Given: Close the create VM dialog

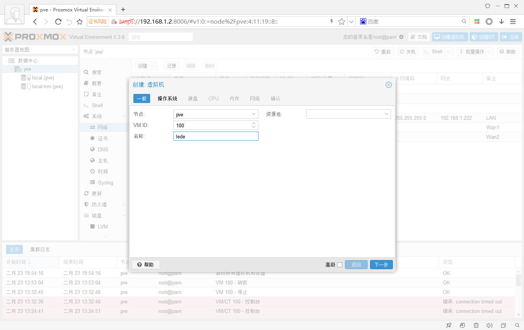Looking at the screenshot, I should pos(389,85).
